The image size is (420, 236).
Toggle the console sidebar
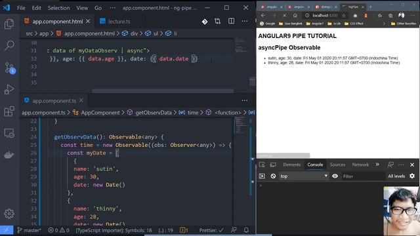coord(262,176)
